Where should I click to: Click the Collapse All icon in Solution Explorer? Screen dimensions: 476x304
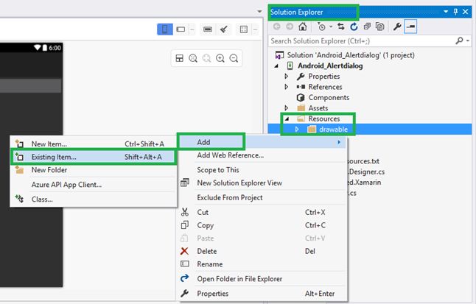pyautogui.click(x=367, y=26)
